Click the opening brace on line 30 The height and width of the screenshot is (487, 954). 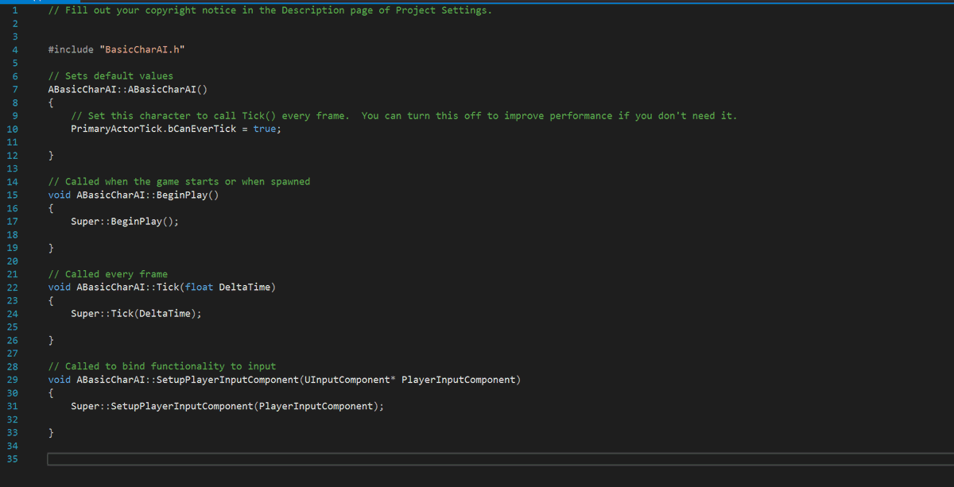point(51,392)
